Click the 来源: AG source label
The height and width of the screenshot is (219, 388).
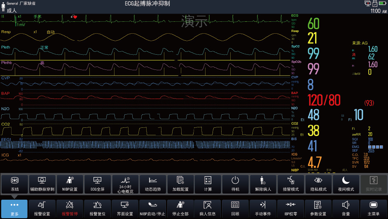point(360,43)
